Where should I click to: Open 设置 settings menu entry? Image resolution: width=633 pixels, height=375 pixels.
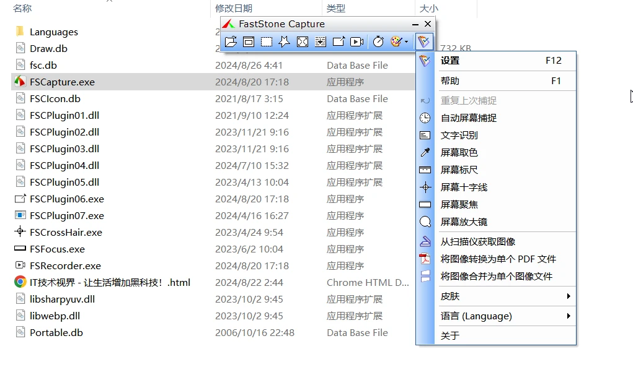click(505, 61)
